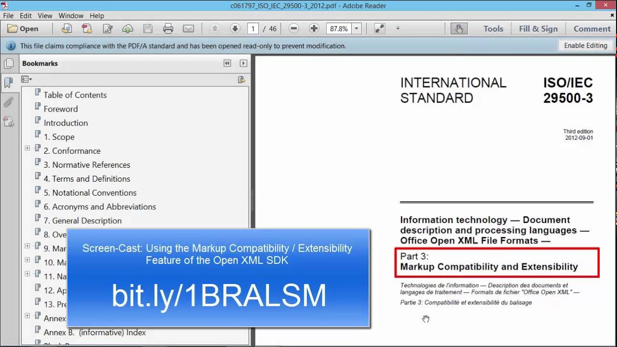Go to previous page with up arrow
The height and width of the screenshot is (347, 617).
(x=215, y=29)
